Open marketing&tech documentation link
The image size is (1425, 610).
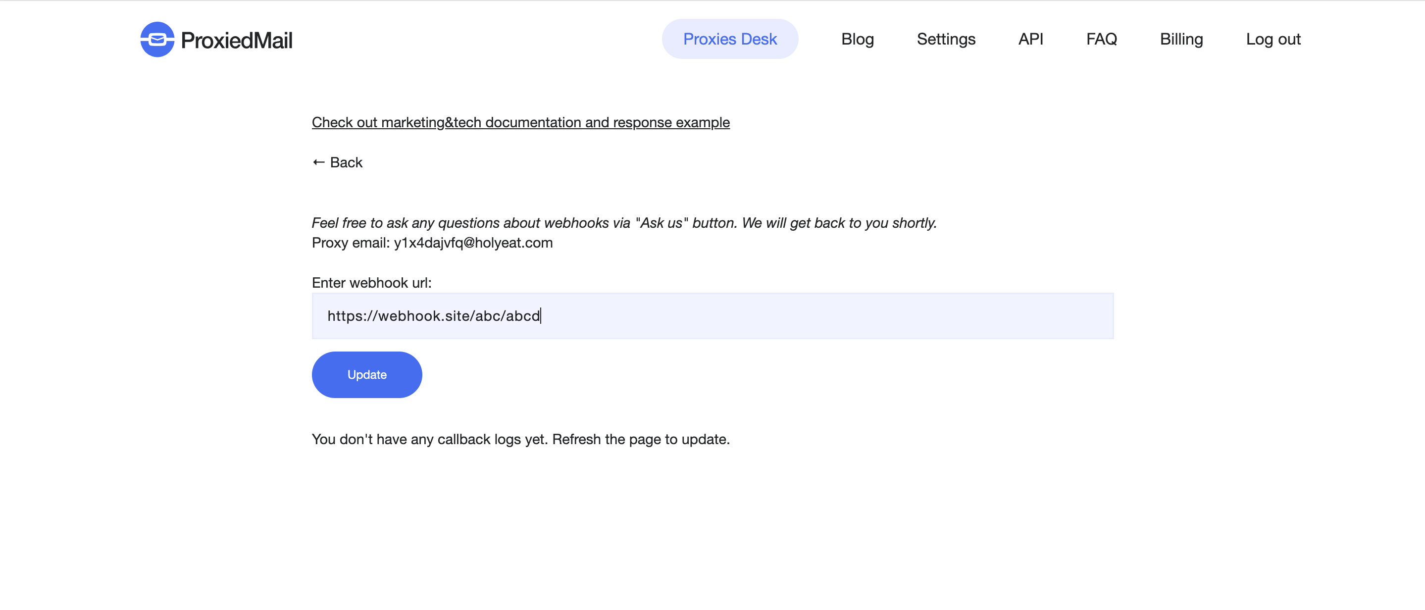coord(520,122)
